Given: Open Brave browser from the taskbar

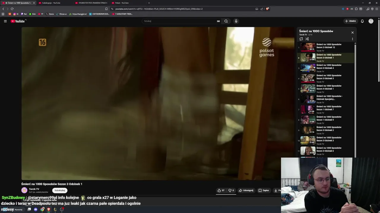Looking at the screenshot, I should tap(49, 209).
